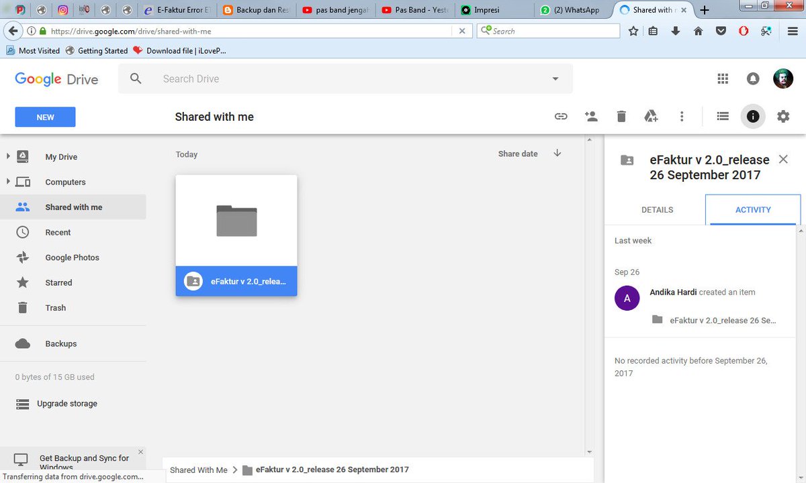Toggle the view details info panel
806x483 pixels.
[753, 116]
